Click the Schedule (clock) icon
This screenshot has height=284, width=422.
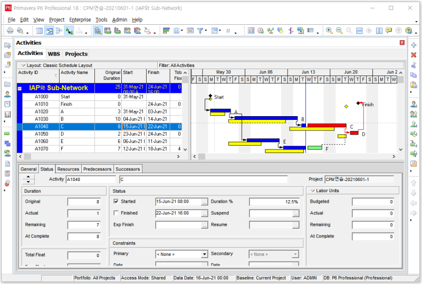(261, 31)
